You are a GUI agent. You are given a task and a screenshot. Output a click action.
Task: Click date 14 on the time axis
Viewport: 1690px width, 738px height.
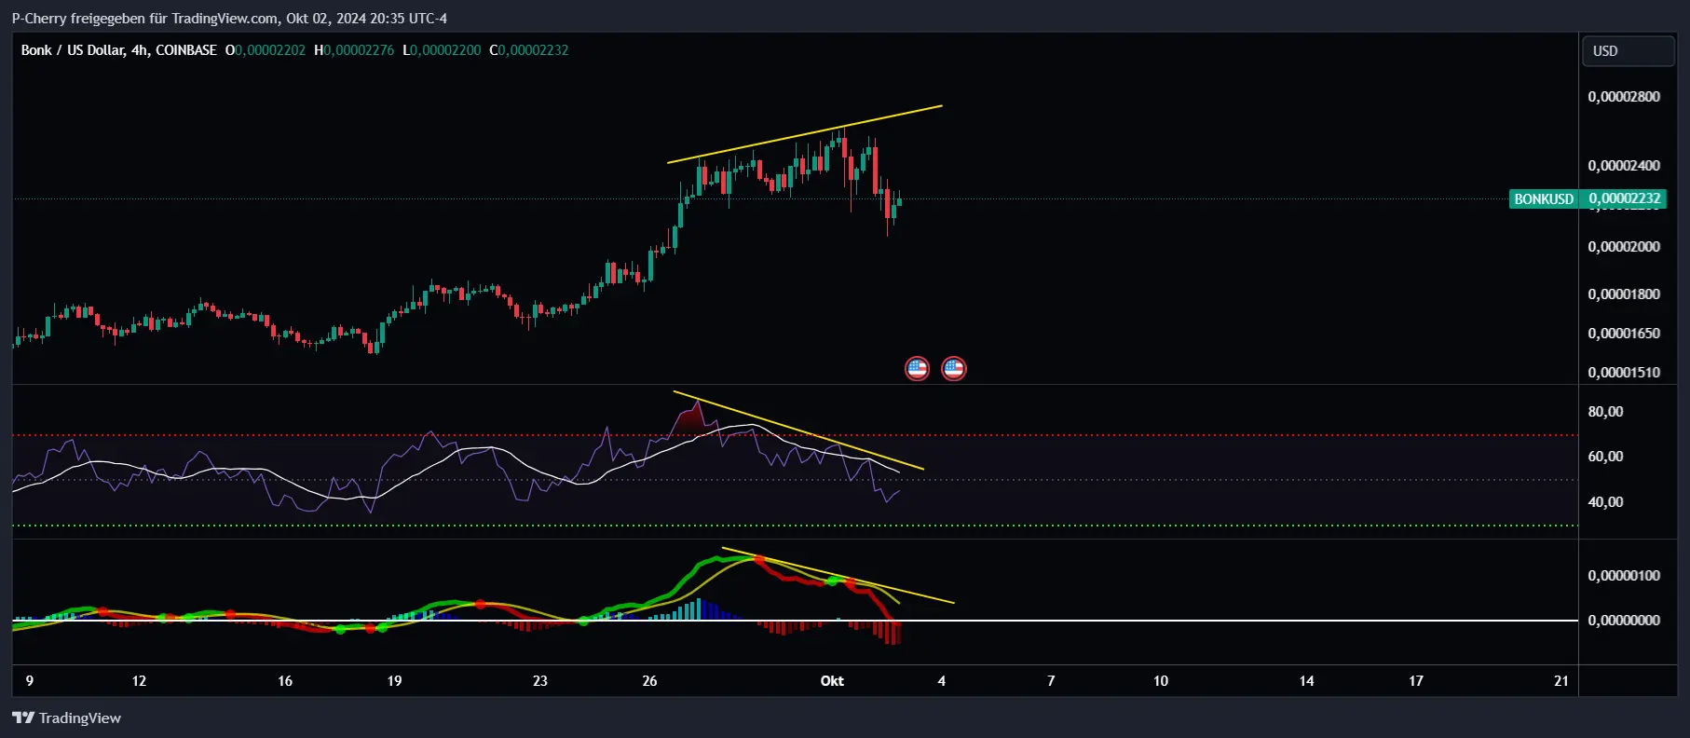[x=1307, y=681]
